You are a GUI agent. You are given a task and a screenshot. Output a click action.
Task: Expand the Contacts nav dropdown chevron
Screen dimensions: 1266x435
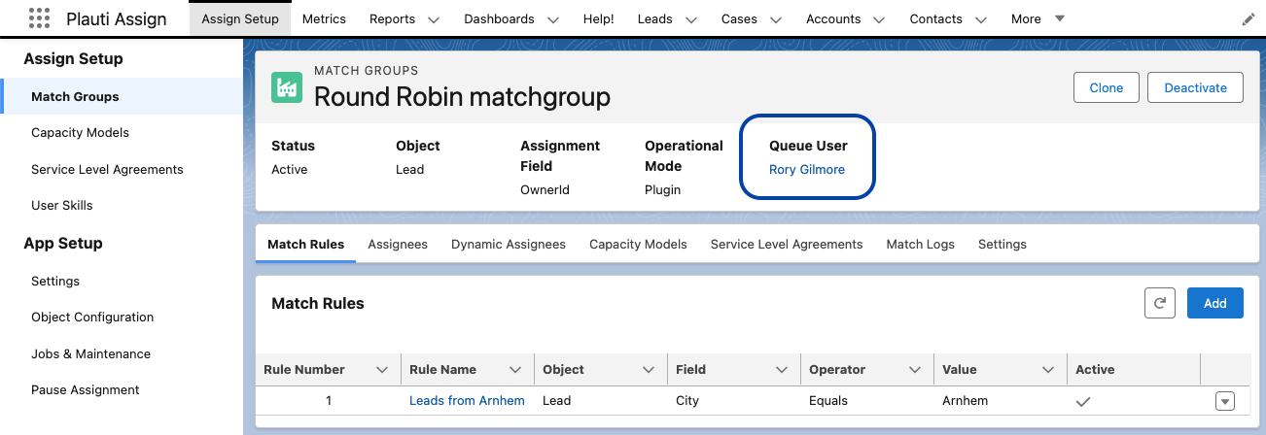tap(980, 19)
